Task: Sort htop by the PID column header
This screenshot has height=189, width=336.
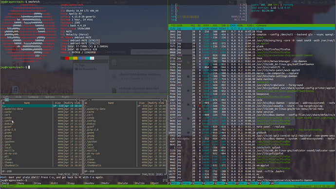Action: point(173,25)
